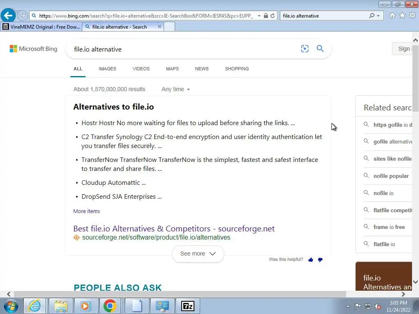This screenshot has height=314, width=419.
Task: Click the blue Bing search magnifier
Action: coord(320,49)
